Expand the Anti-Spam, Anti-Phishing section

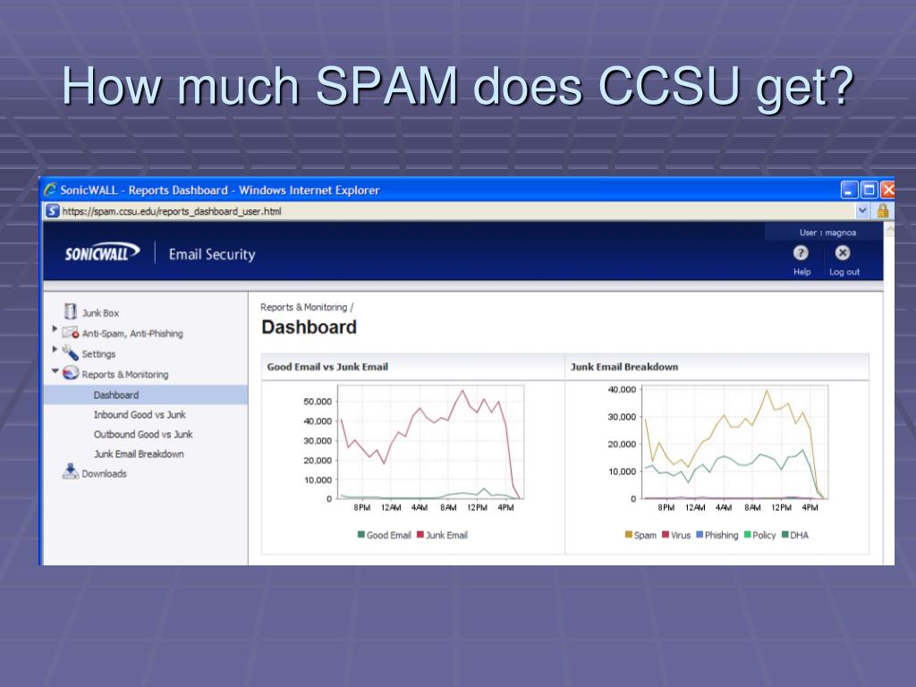[x=55, y=329]
